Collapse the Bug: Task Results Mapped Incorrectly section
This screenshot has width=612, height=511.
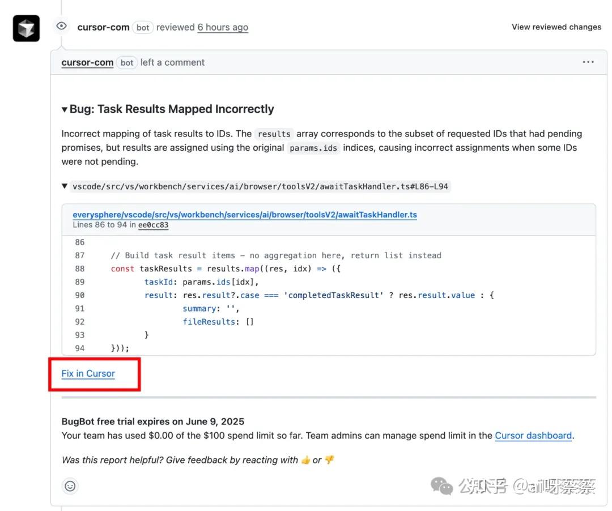[x=65, y=109]
